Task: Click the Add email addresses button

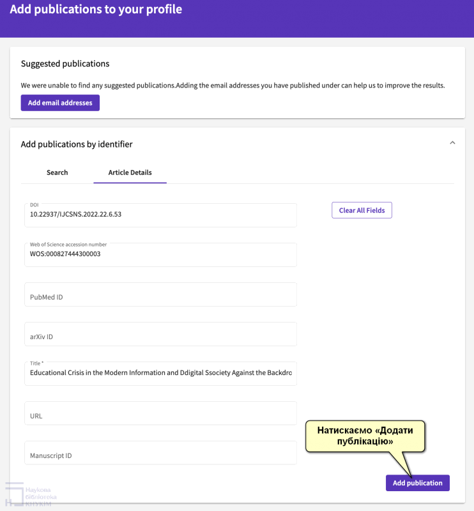Action: [x=60, y=103]
